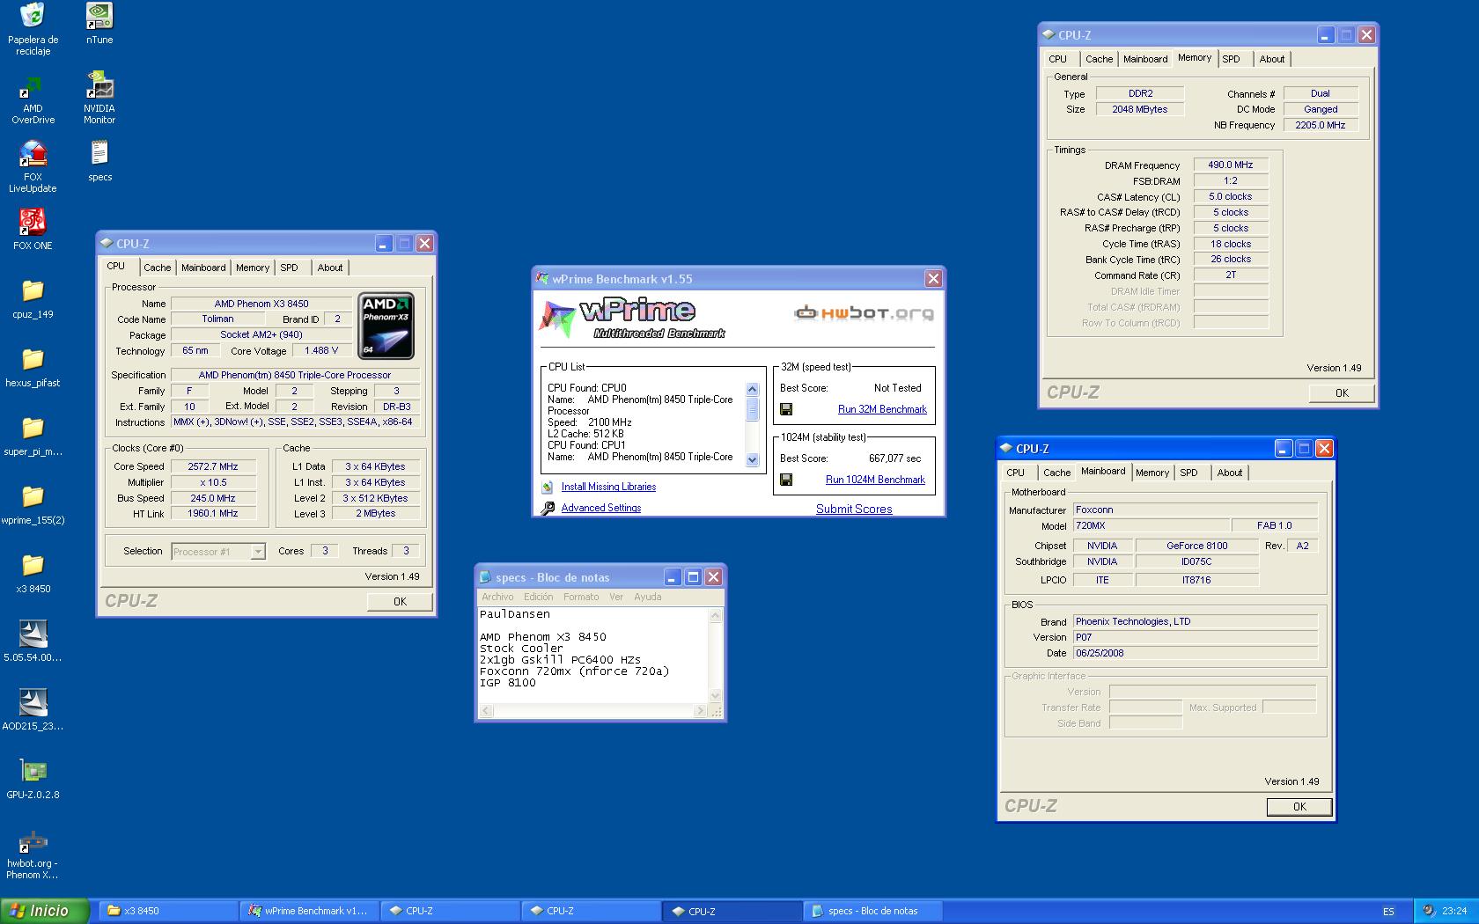Screen dimensions: 1479x924
Task: Click the Inicio start button
Action: (x=45, y=911)
